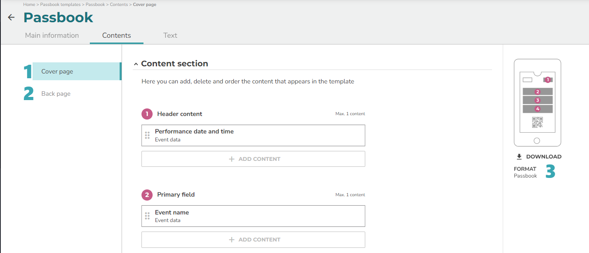The image size is (589, 253).
Task: Click marker 4 in the phone preview
Action: pyautogui.click(x=538, y=109)
